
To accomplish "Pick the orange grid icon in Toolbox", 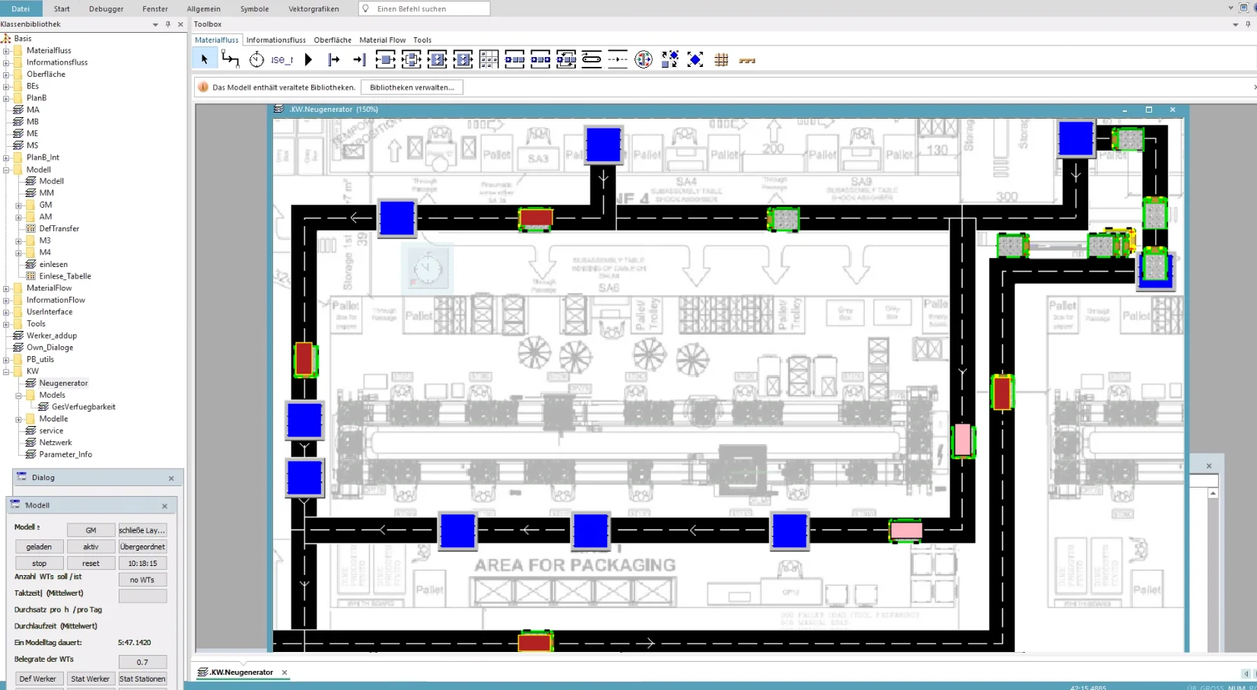I will pos(721,59).
